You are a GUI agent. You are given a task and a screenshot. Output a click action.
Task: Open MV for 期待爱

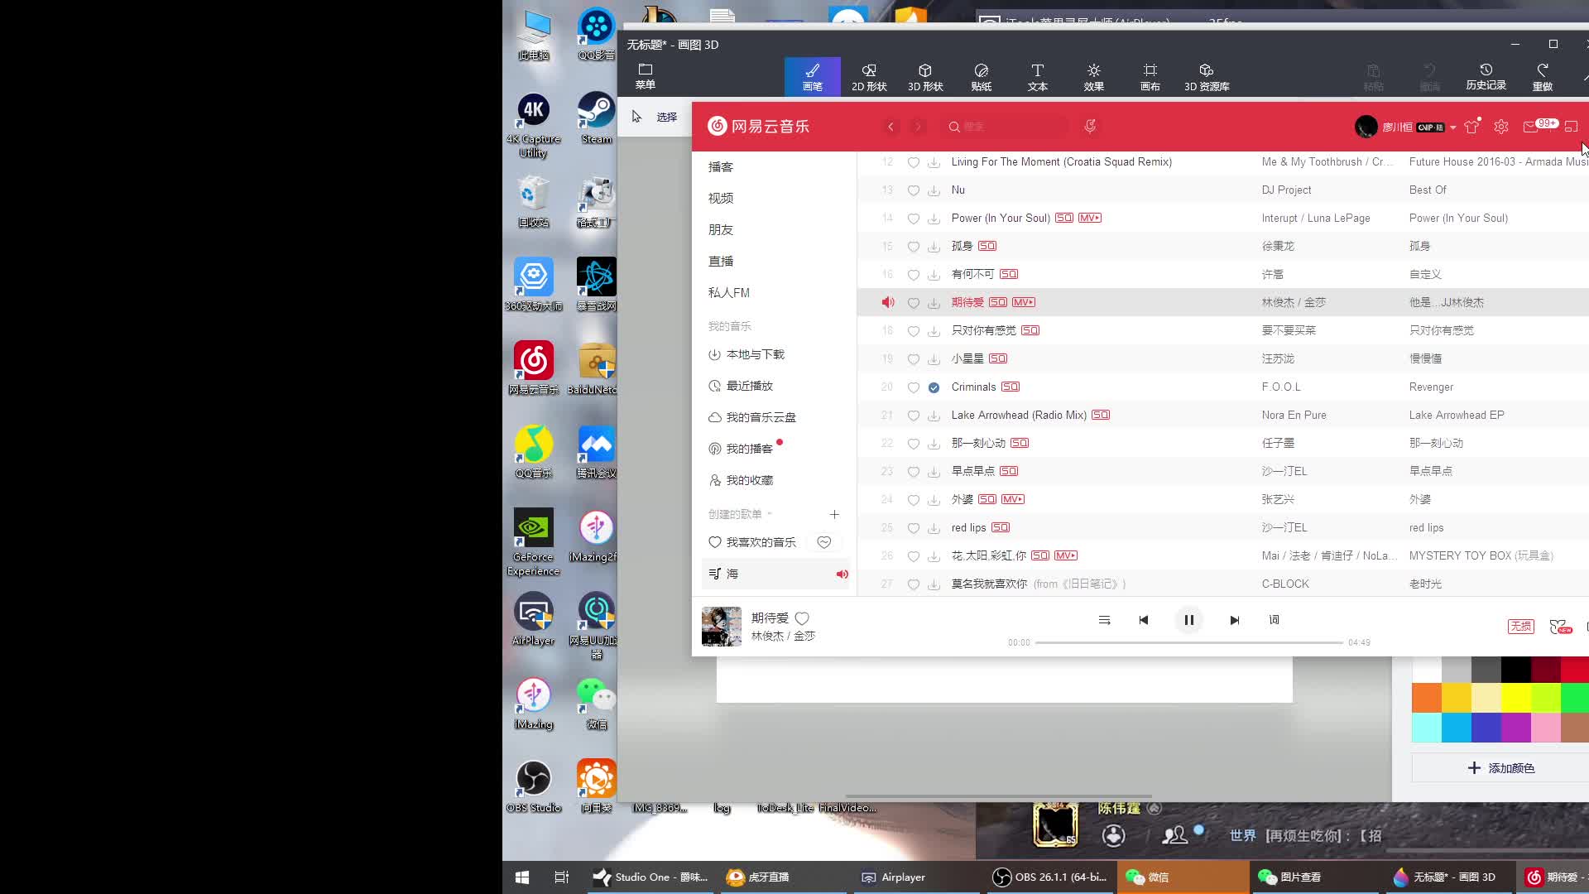coord(1024,302)
